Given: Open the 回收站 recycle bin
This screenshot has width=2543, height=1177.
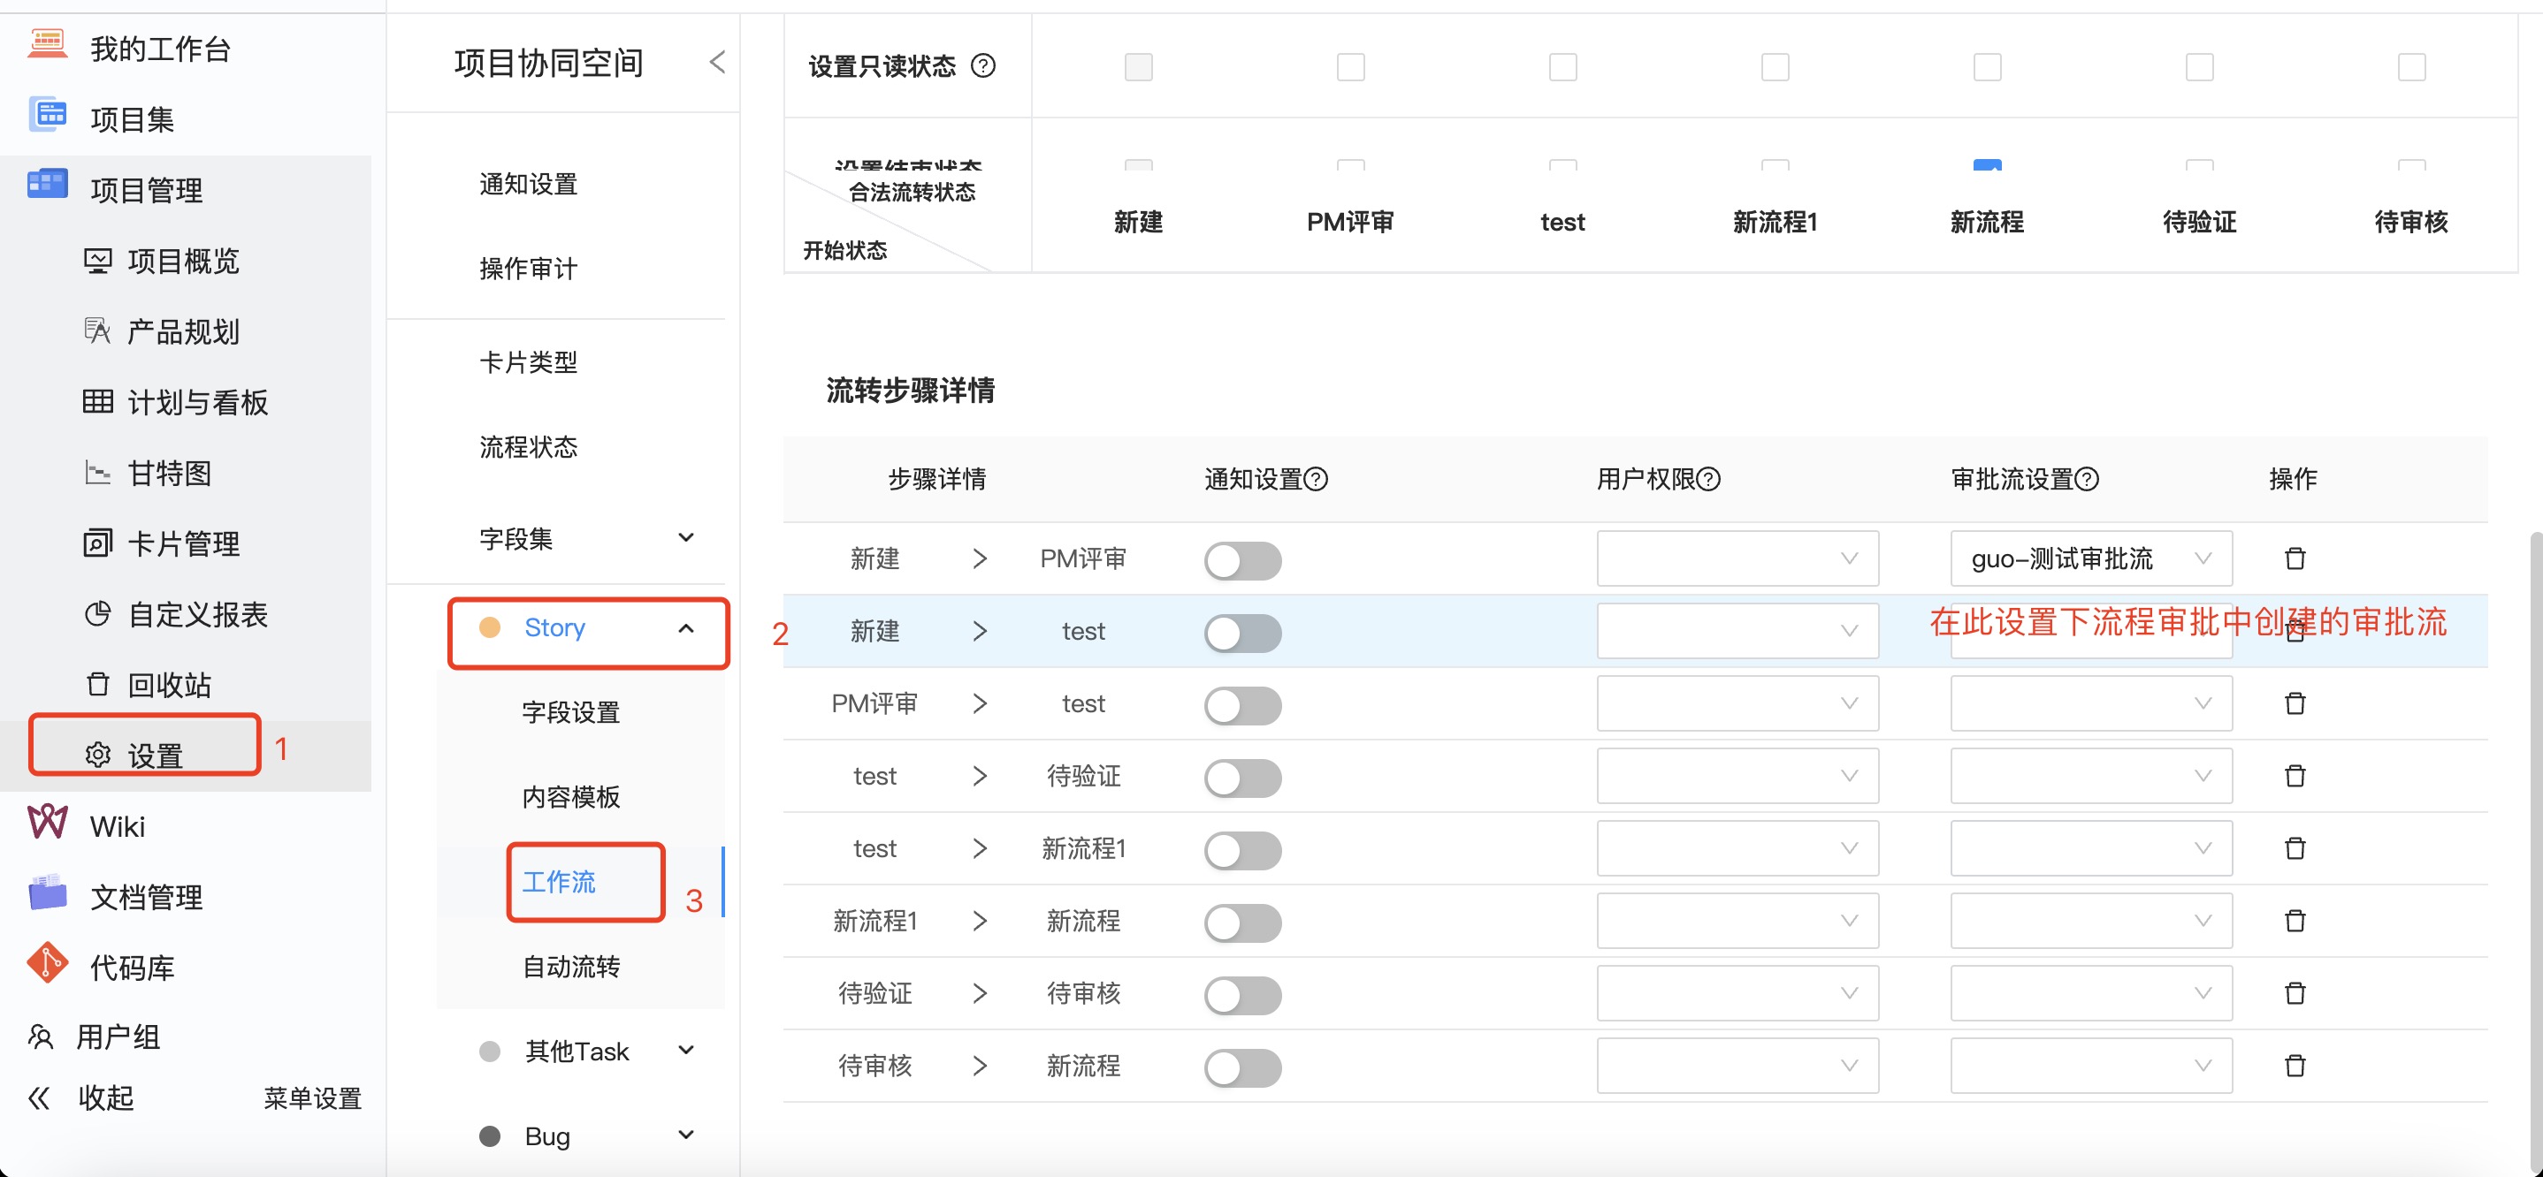Looking at the screenshot, I should 96,684.
